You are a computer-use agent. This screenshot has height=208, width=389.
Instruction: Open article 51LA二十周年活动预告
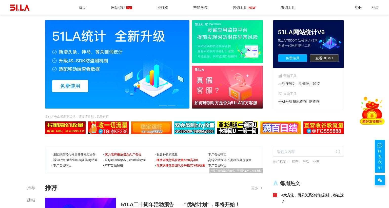pyautogui.click(x=180, y=204)
